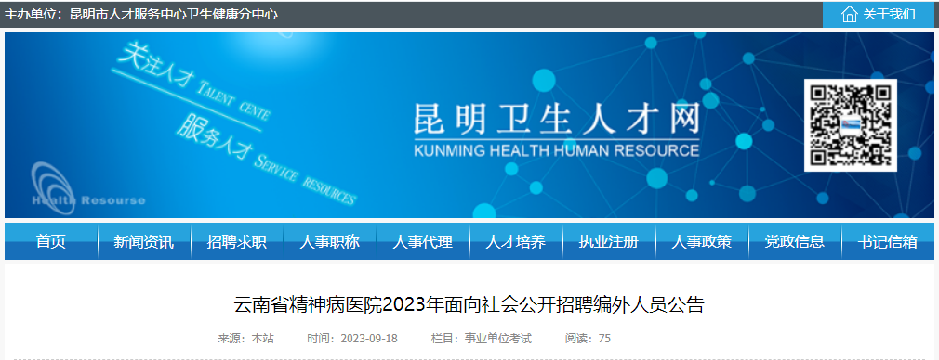Select the 招聘求职 menu item
This screenshot has height=360, width=939.
(x=236, y=241)
